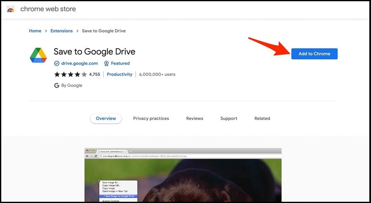371x203 pixels.
Task: Open the 4,755 ratings count
Action: 95,74
